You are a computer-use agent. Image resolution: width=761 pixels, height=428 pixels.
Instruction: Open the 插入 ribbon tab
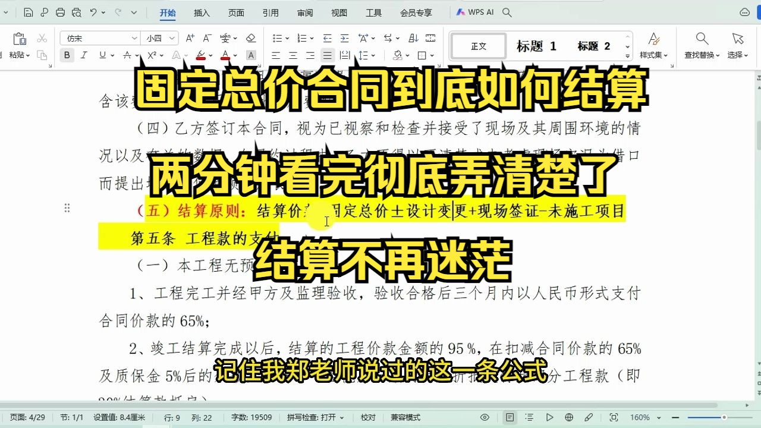coord(202,12)
